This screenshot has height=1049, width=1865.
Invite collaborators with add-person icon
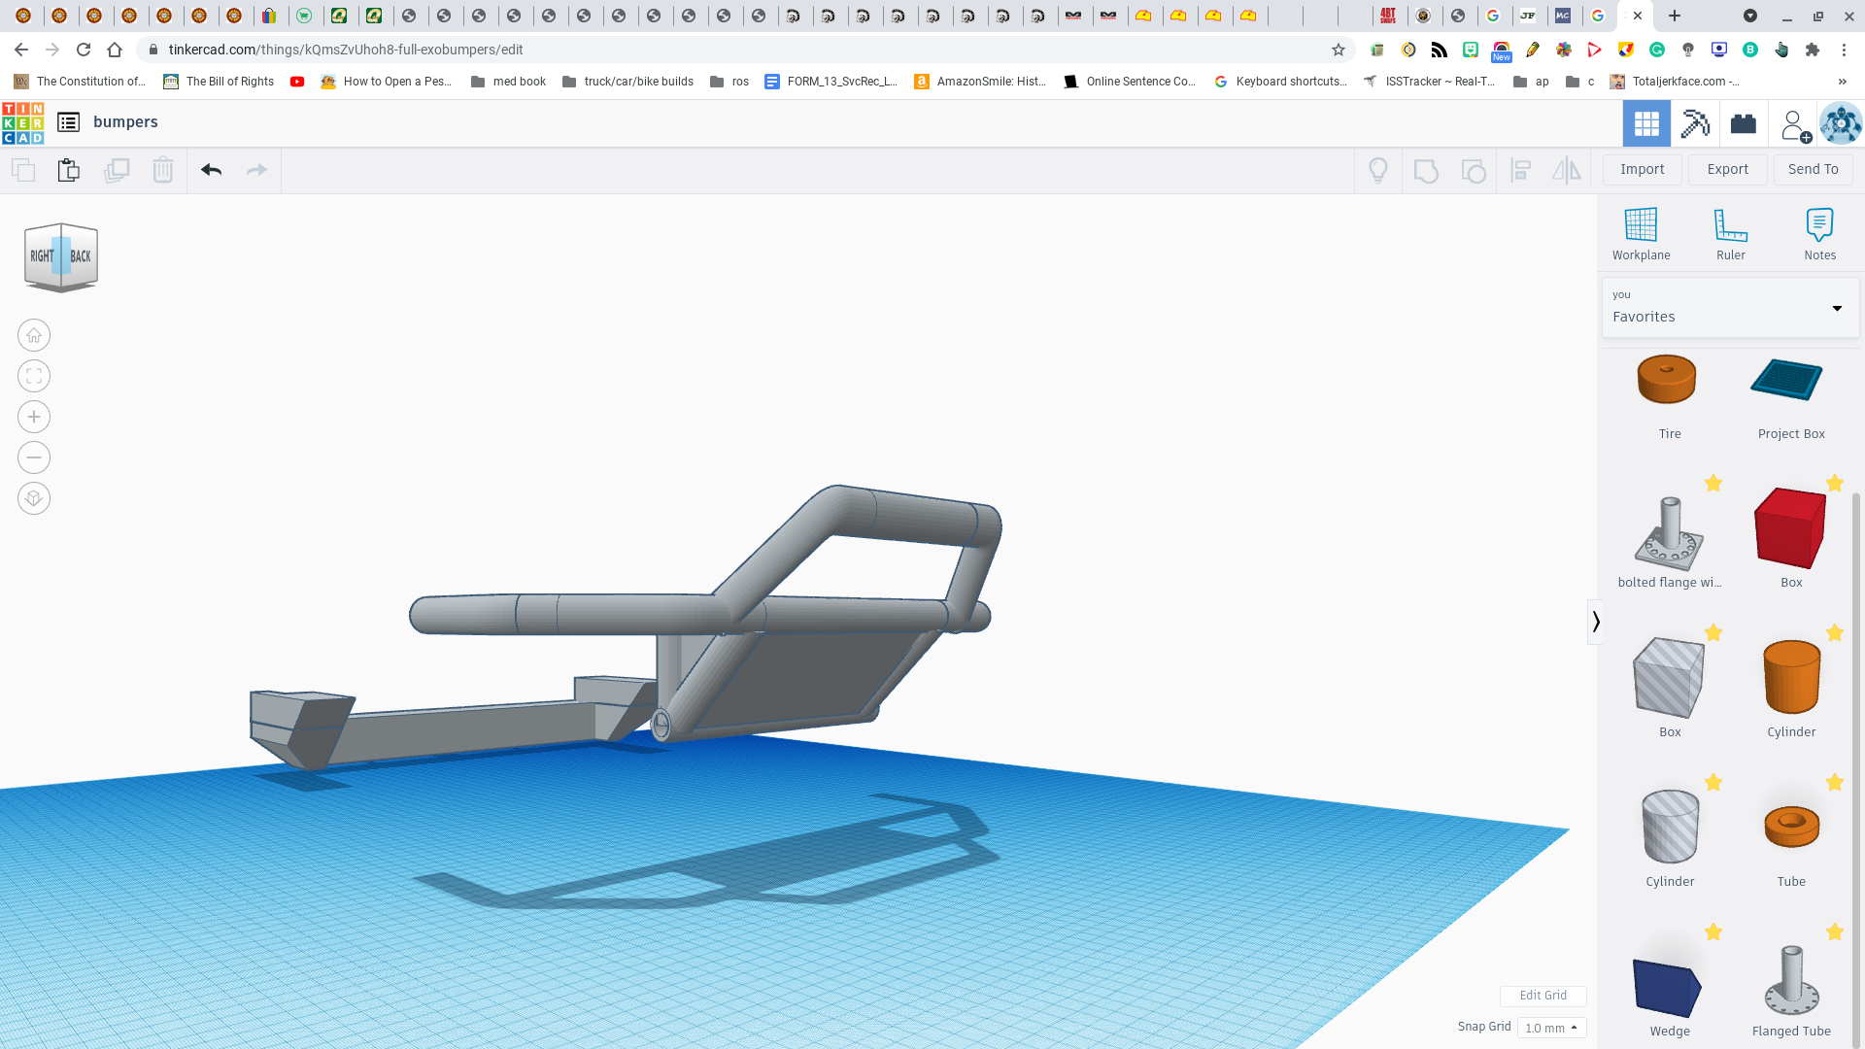[x=1795, y=125]
